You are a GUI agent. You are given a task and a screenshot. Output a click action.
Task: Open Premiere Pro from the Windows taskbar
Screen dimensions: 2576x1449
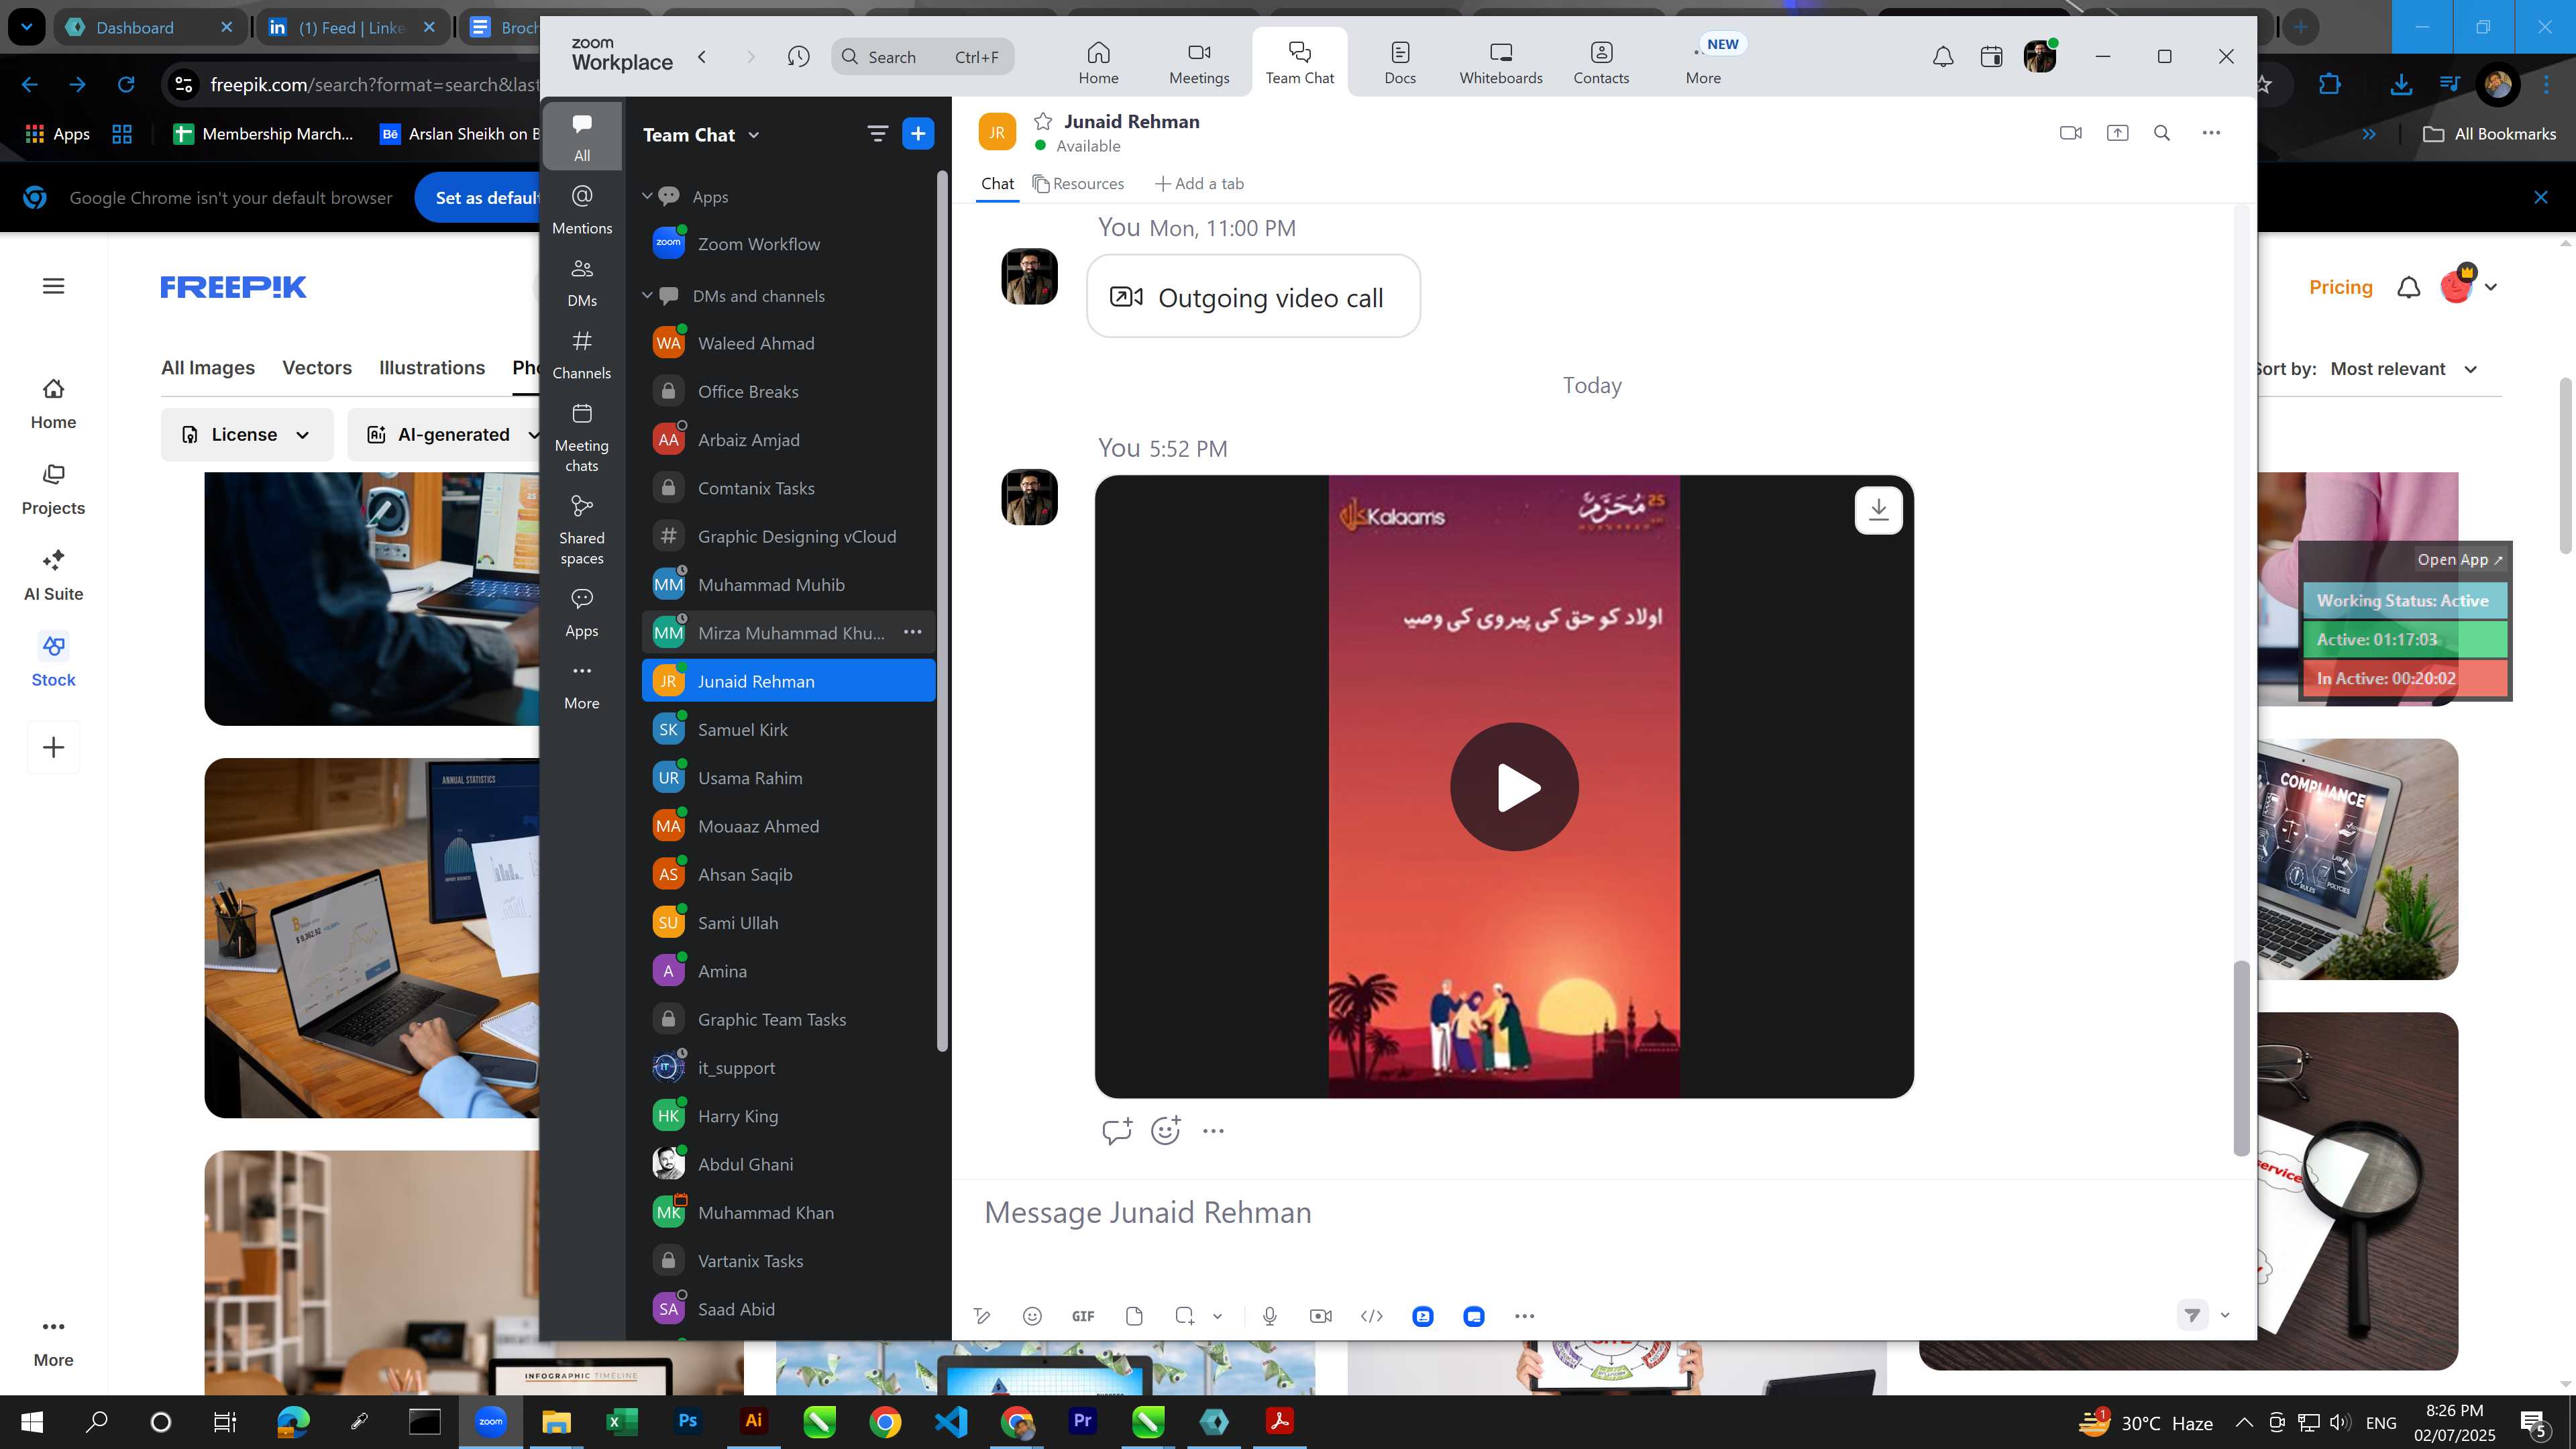coord(1082,1421)
